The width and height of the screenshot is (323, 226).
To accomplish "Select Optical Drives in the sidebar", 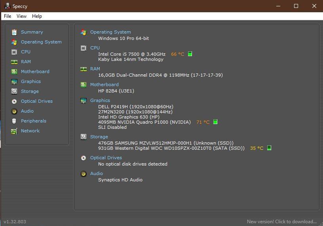I will click(37, 101).
